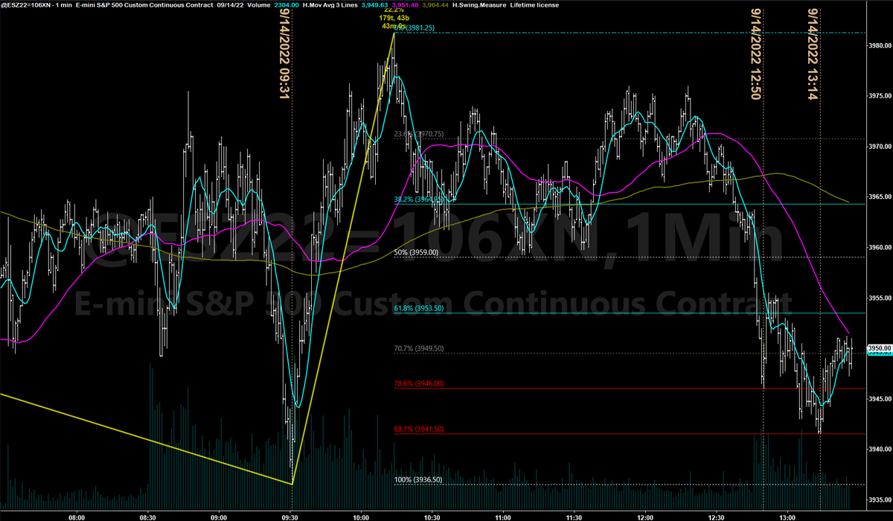
Task: Click the 3935.00 price axis label
Action: pos(880,499)
